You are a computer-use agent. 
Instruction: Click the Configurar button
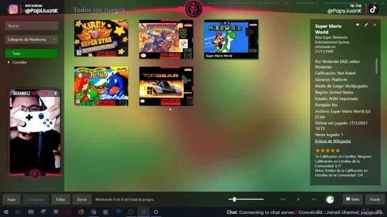coord(36,200)
